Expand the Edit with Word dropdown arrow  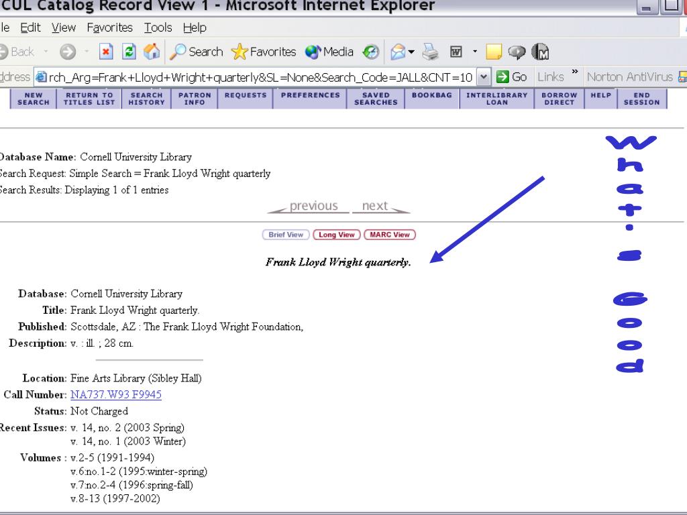pyautogui.click(x=475, y=52)
